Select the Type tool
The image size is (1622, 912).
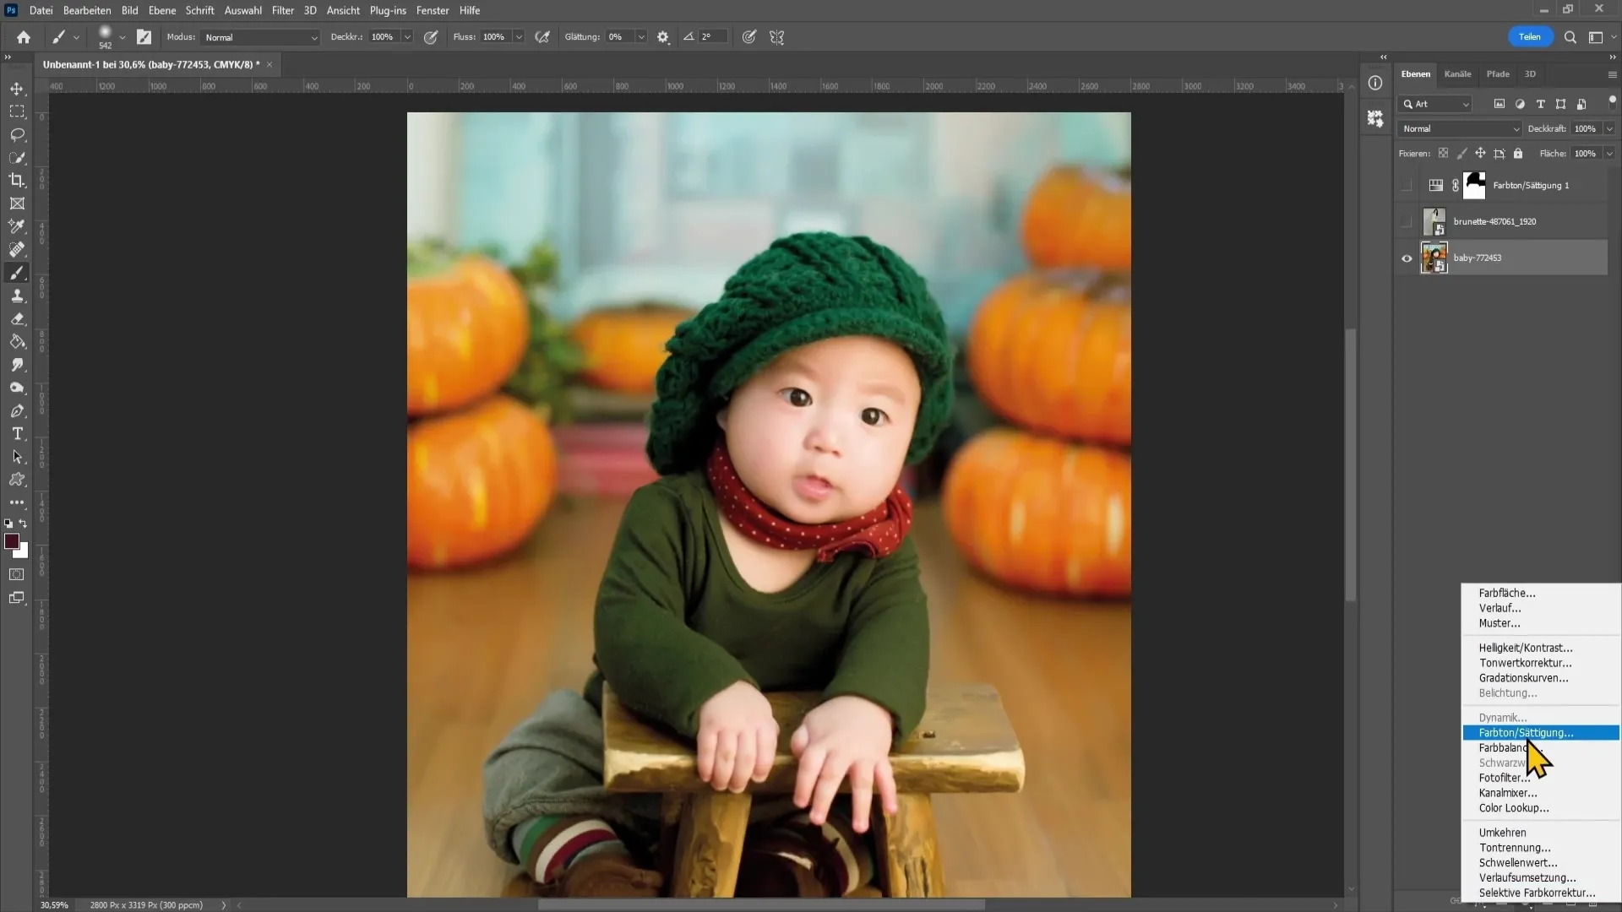click(x=17, y=434)
